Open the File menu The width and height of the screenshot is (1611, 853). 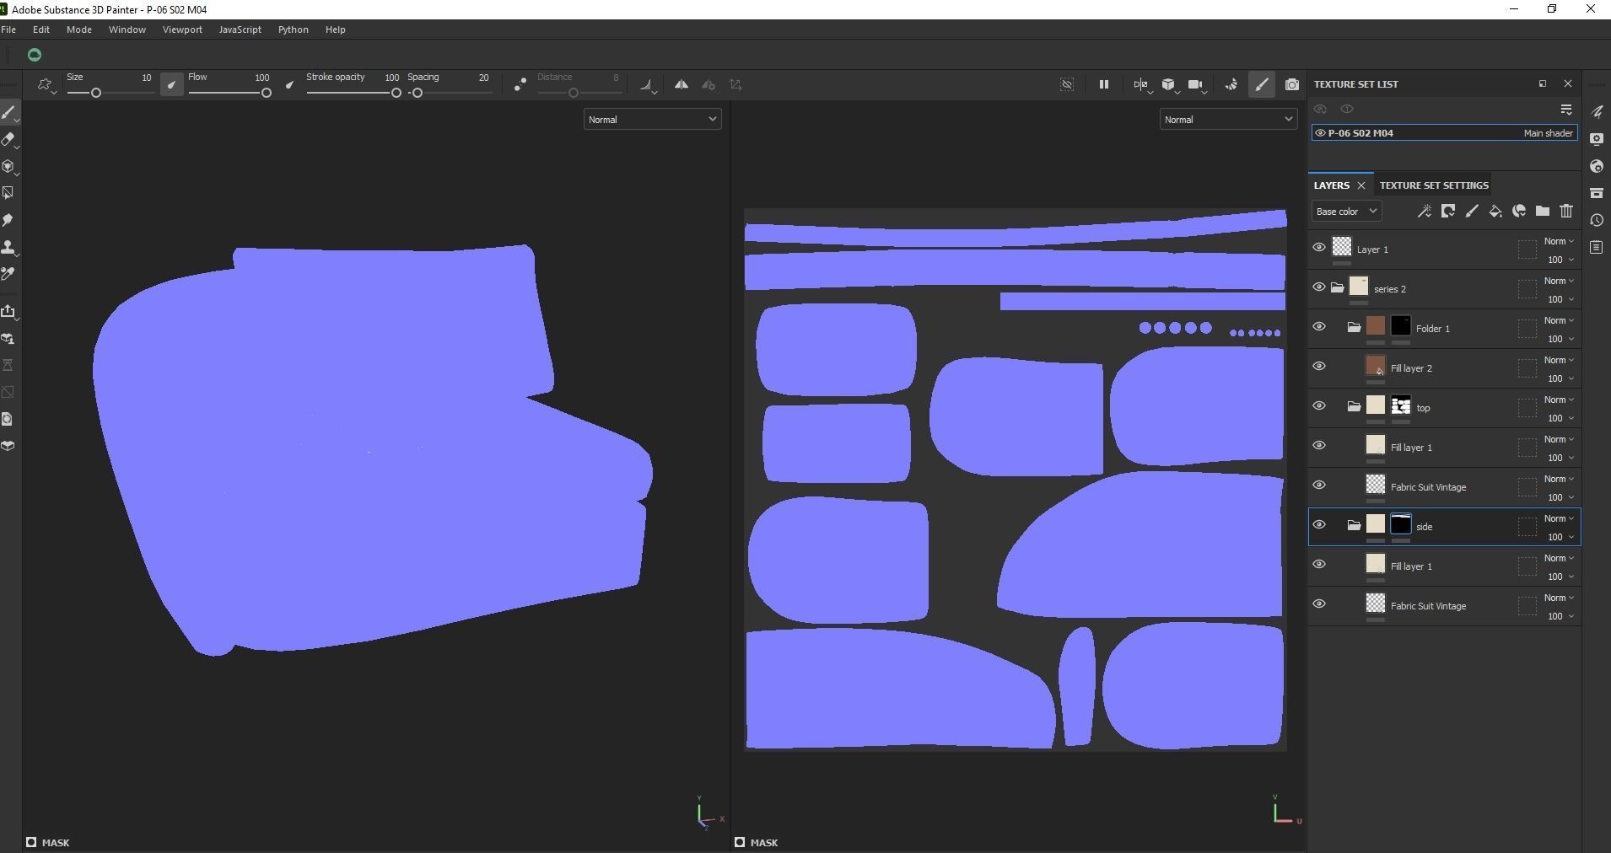click(x=8, y=30)
